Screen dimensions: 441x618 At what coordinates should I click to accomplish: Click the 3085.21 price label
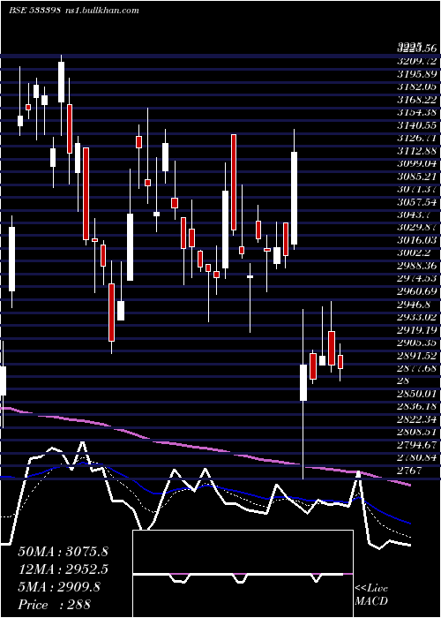tap(416, 177)
